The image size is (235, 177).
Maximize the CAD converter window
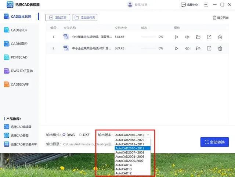pos(222,5)
